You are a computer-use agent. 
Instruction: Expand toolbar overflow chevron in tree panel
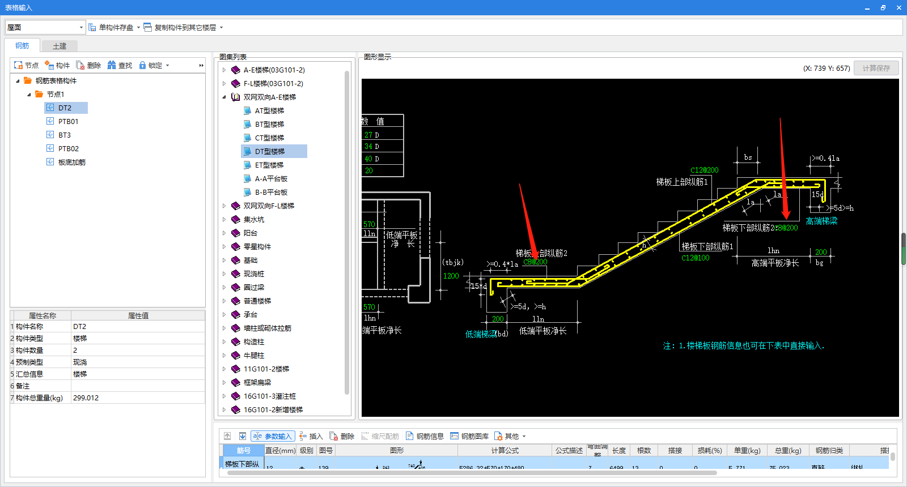(x=201, y=66)
